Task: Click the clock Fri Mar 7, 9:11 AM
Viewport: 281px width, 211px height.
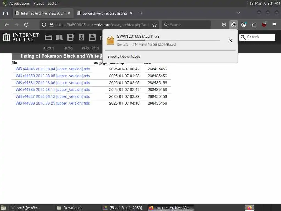Action: point(265,3)
